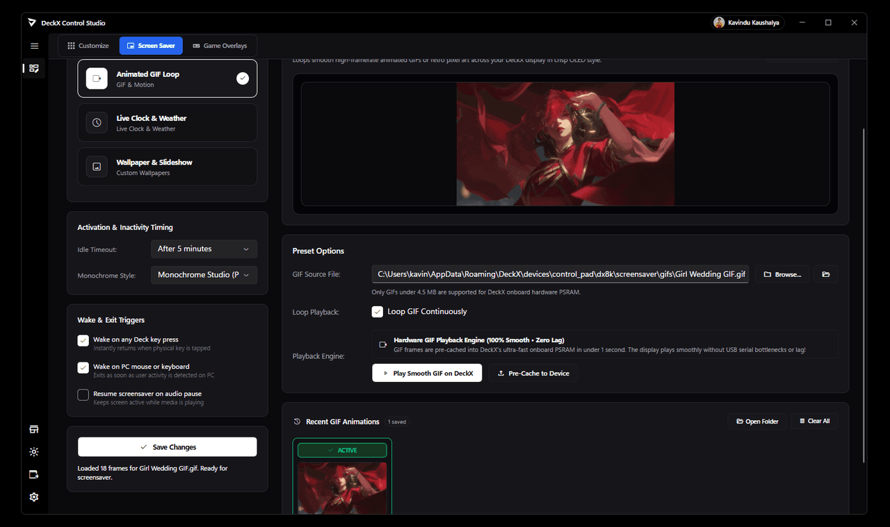Open the hamburger menu in sidebar
This screenshot has width=890, height=527.
click(34, 46)
